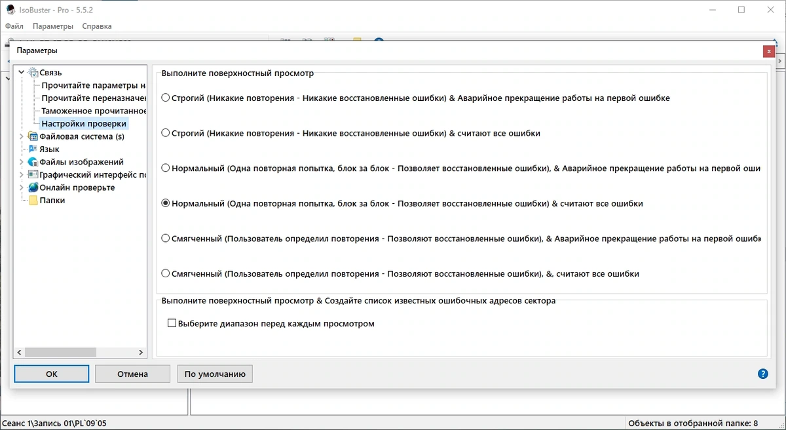The width and height of the screenshot is (786, 430).
Task: Expand the Файловая система (s) node
Action: (x=22, y=136)
